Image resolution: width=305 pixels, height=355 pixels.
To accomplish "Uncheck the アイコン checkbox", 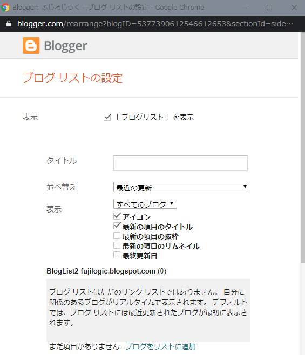I will click(x=117, y=216).
